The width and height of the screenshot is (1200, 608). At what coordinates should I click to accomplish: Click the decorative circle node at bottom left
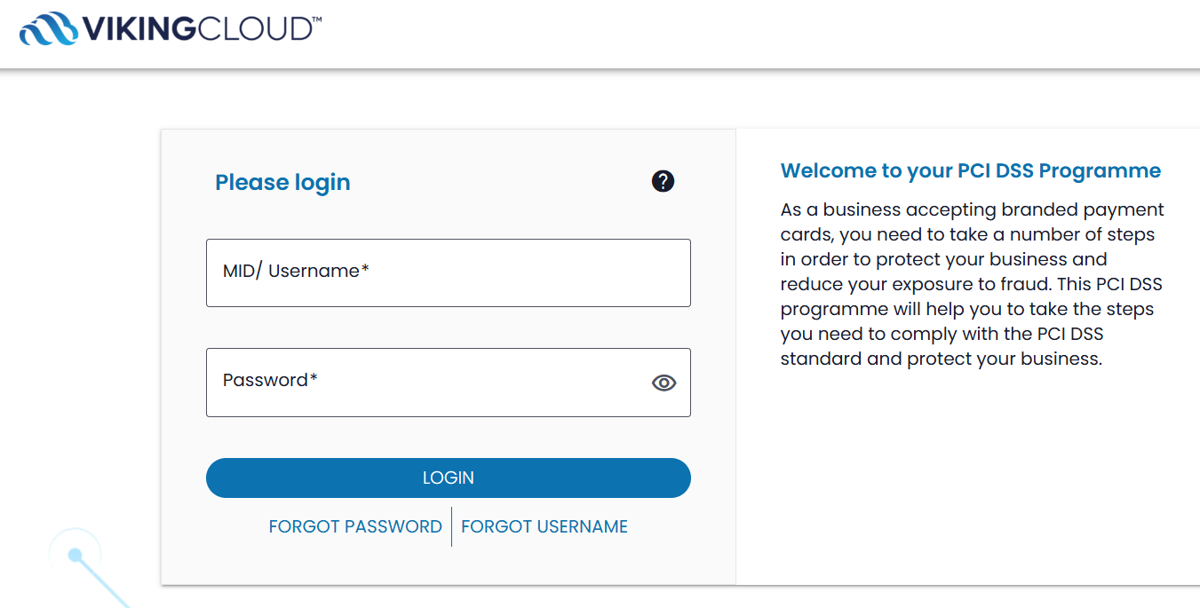[x=75, y=555]
